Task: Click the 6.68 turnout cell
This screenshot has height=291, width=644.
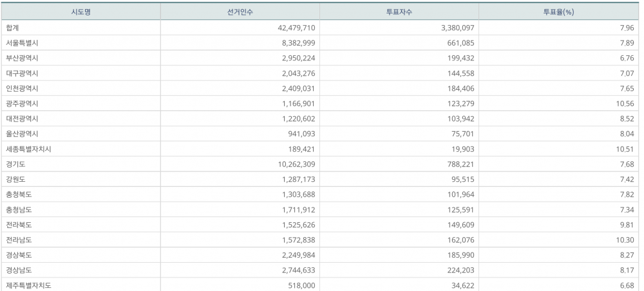Action: click(x=627, y=285)
